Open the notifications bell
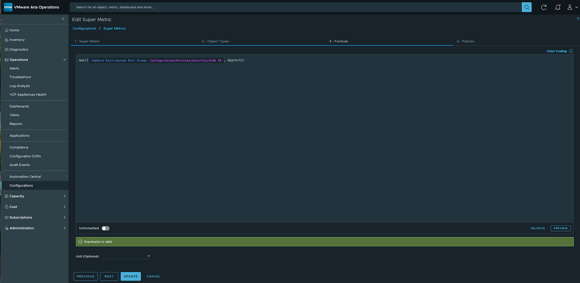 [x=558, y=7]
